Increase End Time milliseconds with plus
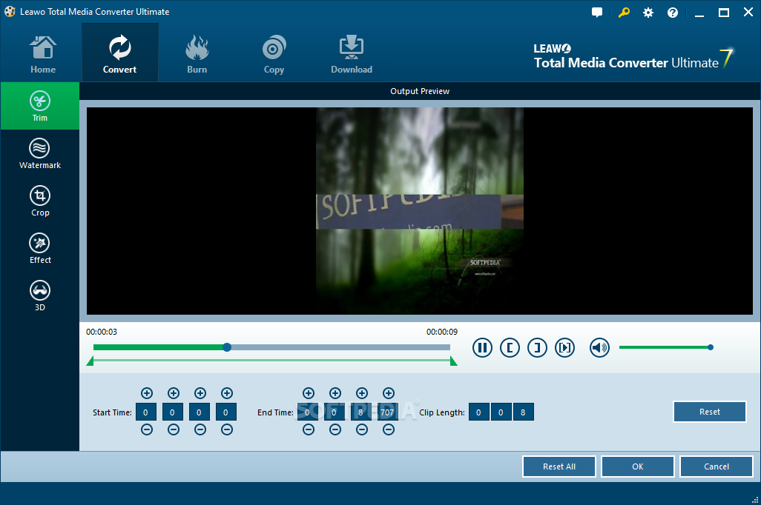This screenshot has height=505, width=761. click(x=388, y=393)
